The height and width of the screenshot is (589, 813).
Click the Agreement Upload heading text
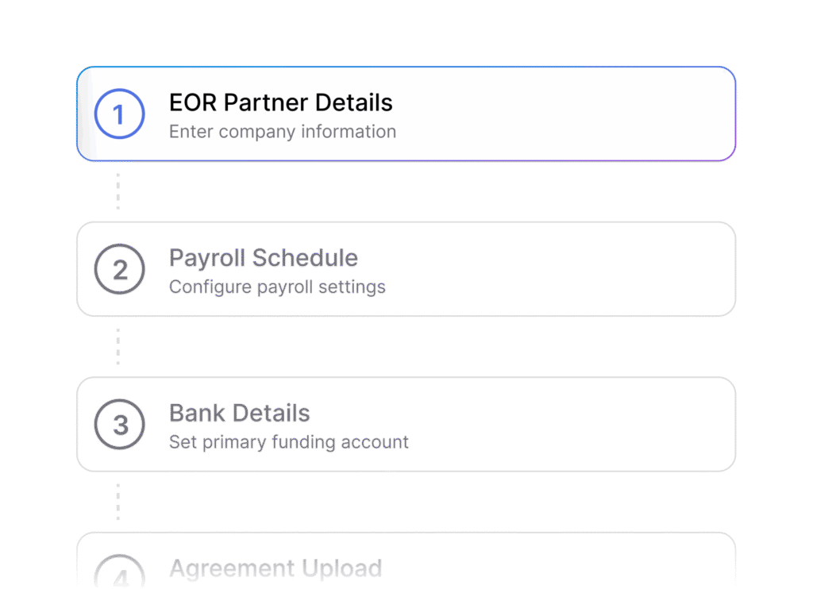click(275, 568)
